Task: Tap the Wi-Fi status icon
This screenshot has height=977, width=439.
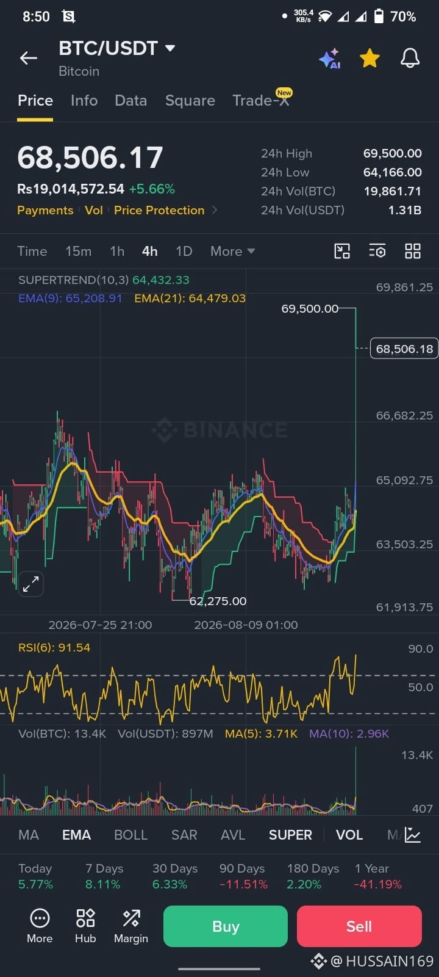Action: [325, 16]
